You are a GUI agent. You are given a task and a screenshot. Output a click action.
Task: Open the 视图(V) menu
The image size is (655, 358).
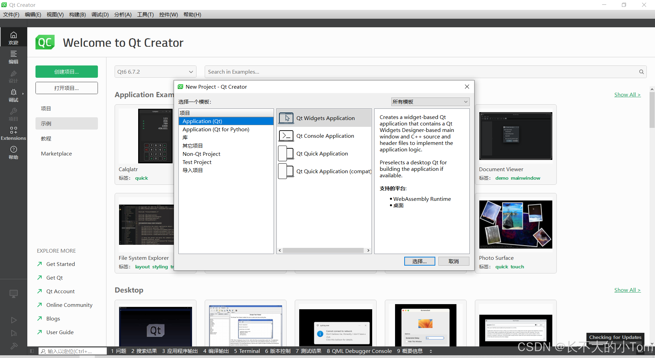click(x=55, y=14)
